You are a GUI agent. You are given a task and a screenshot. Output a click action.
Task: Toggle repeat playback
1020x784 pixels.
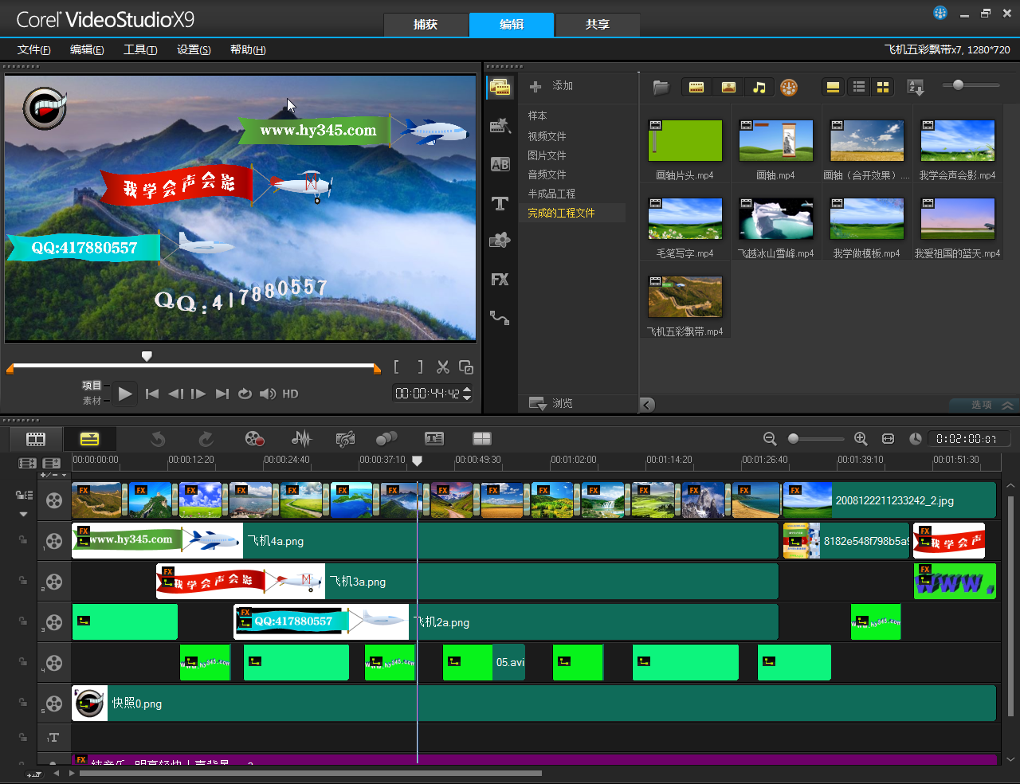pos(245,394)
